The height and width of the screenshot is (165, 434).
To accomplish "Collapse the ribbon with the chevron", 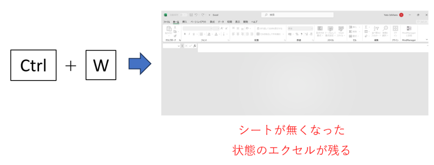I will (x=426, y=40).
